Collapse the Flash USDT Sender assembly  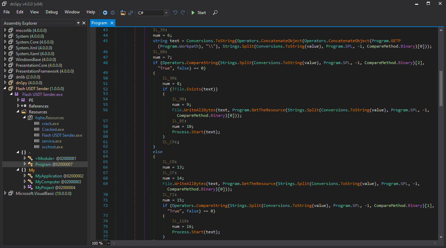coord(5,88)
